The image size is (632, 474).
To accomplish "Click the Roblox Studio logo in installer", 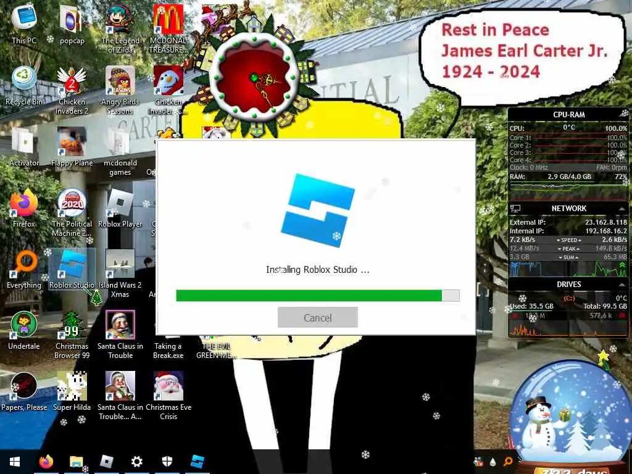I will (x=318, y=210).
